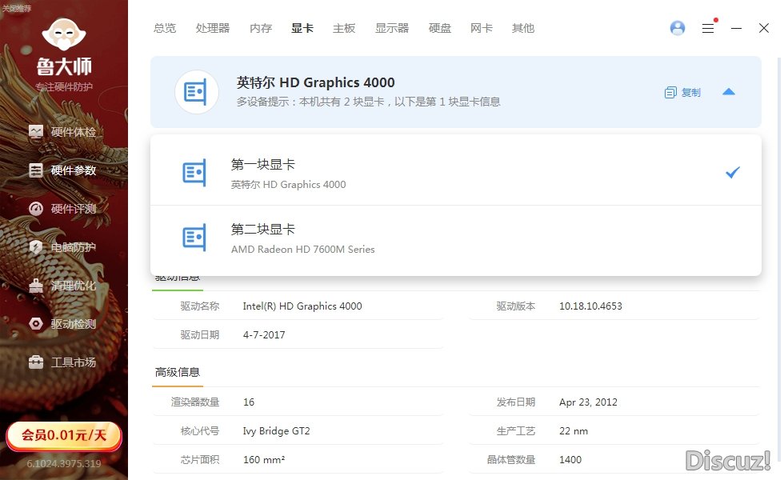The image size is (784, 480).
Task: Open 工具市场 in the sidebar
Action: [x=63, y=362]
